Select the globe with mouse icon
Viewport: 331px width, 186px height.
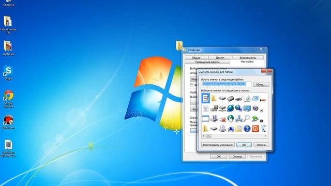(x=231, y=118)
